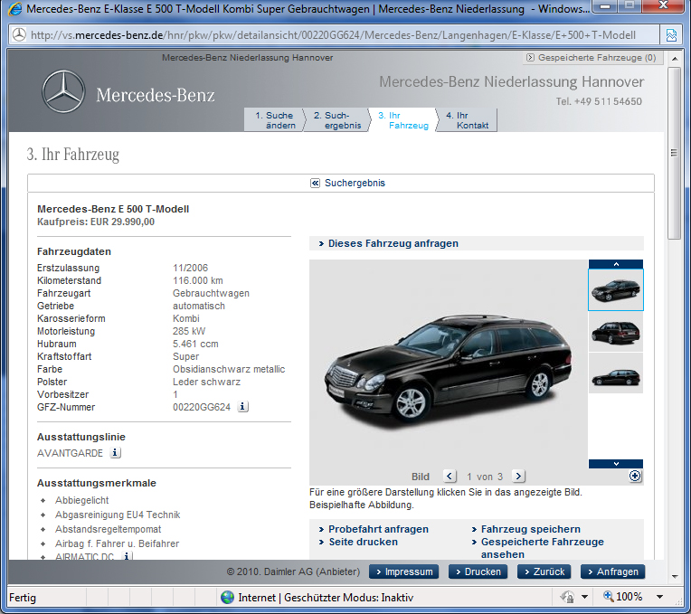Open Gespeicherte Fahrzeuge (0) link at top
The image size is (691, 614).
coord(592,58)
